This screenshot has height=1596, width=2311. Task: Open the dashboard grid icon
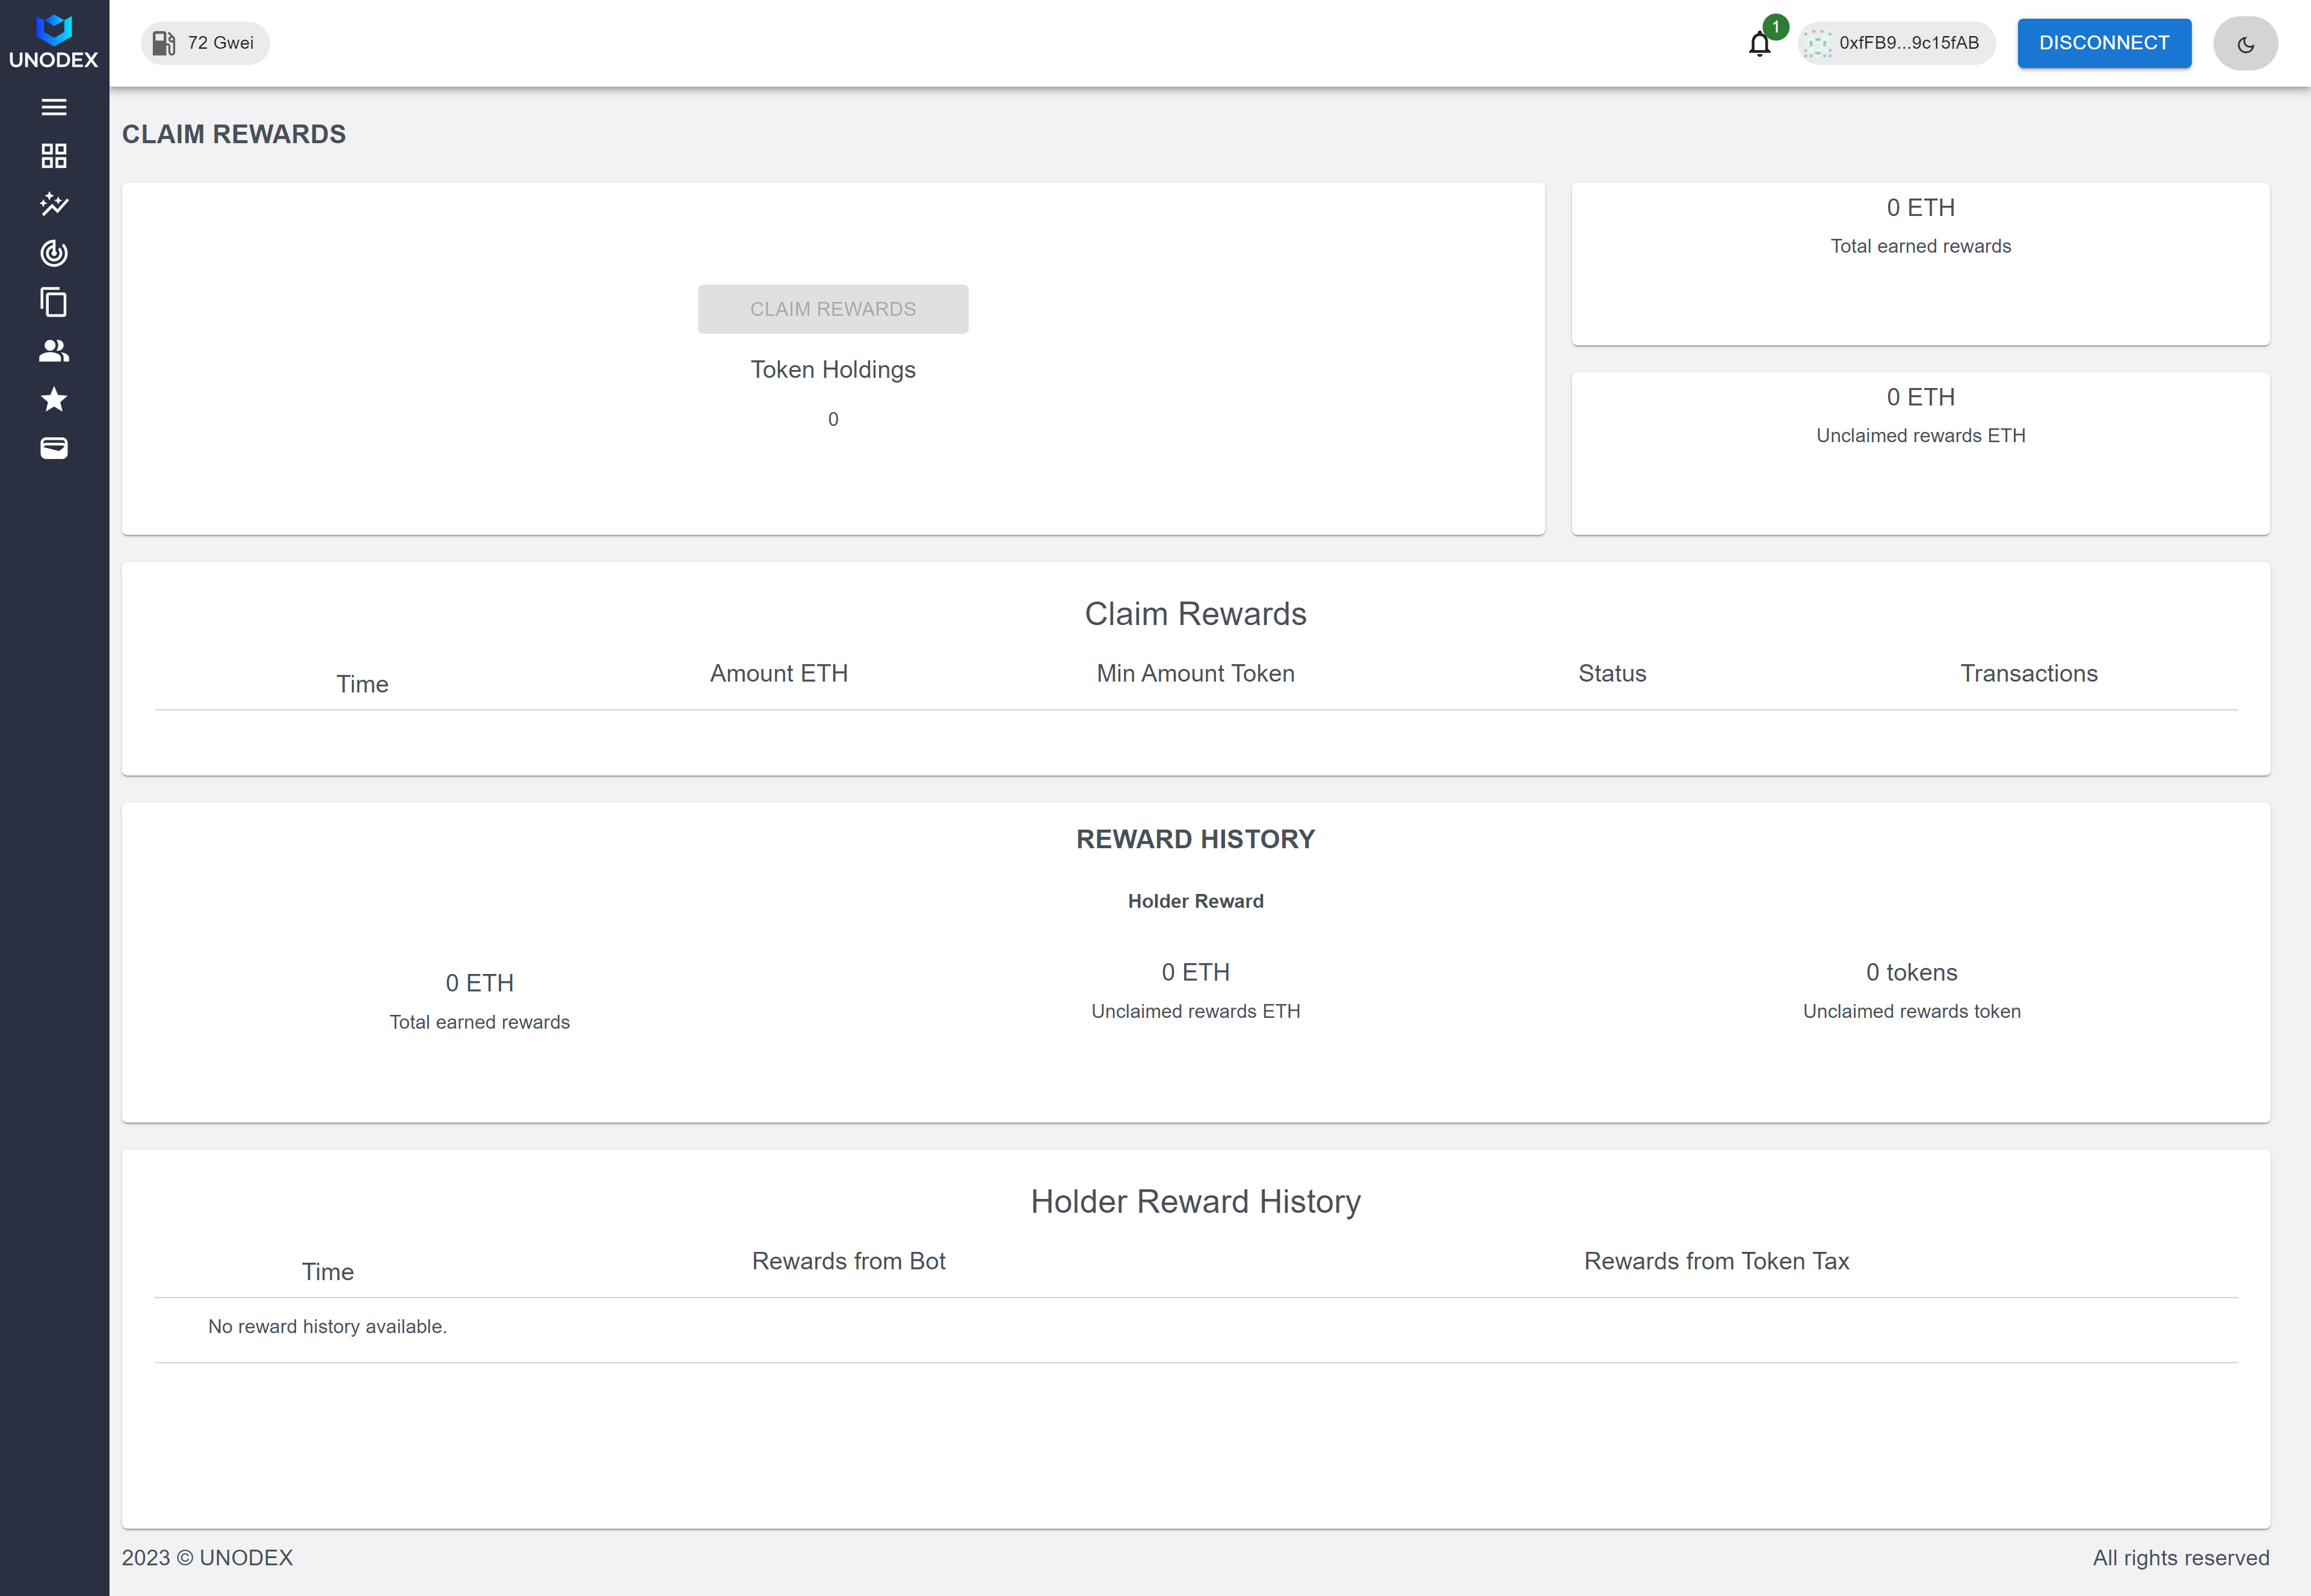[54, 156]
